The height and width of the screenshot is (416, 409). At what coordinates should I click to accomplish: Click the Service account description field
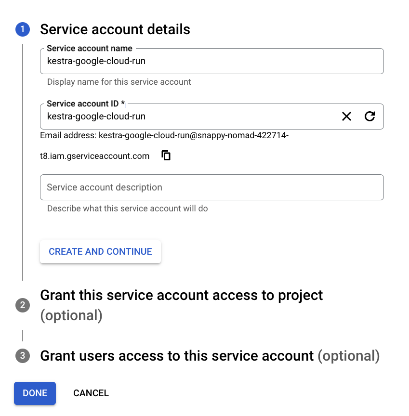pyautogui.click(x=211, y=187)
